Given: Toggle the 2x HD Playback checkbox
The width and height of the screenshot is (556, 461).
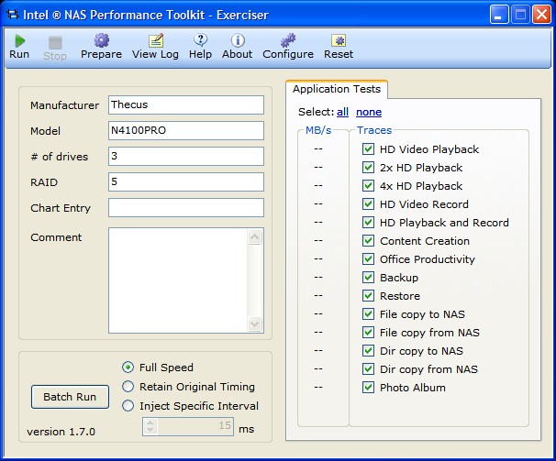Looking at the screenshot, I should click(368, 167).
